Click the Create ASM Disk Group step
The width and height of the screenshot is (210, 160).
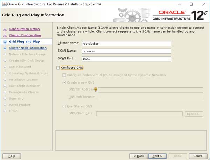26,61
